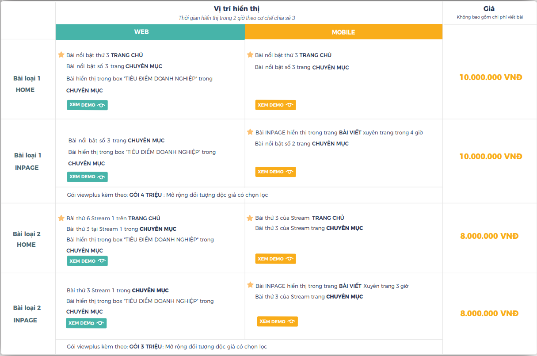Viewport: 537px width, 356px height.
Task: Select the MOBILE column tab
Action: tap(343, 32)
